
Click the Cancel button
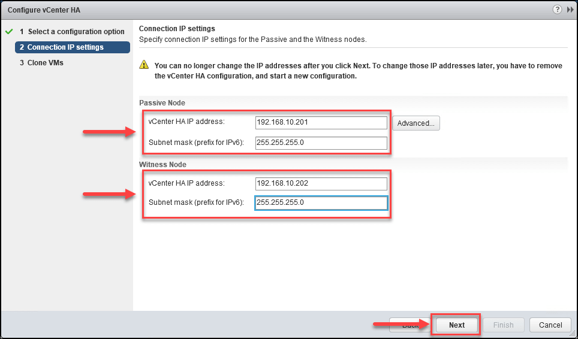tap(550, 325)
